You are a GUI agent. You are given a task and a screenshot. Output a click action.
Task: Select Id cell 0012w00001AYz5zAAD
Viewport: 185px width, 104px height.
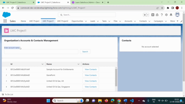[20, 87]
